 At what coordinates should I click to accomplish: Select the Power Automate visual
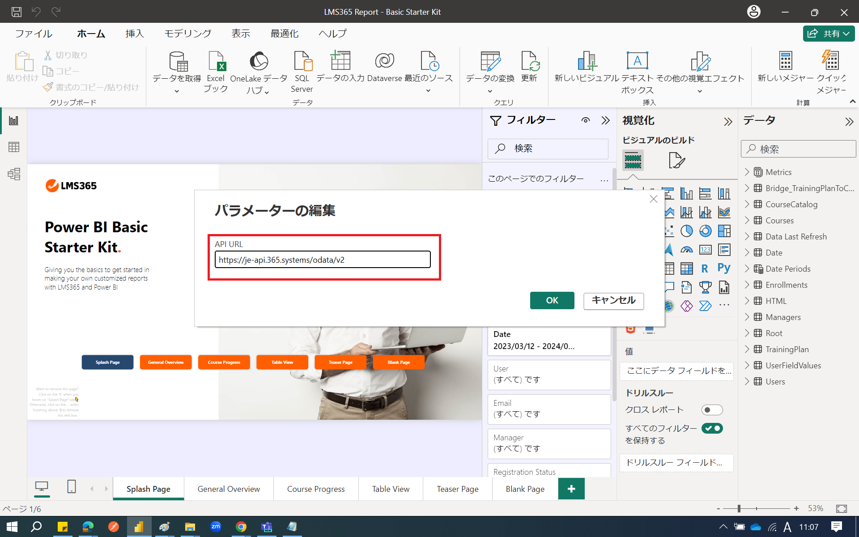click(x=706, y=306)
